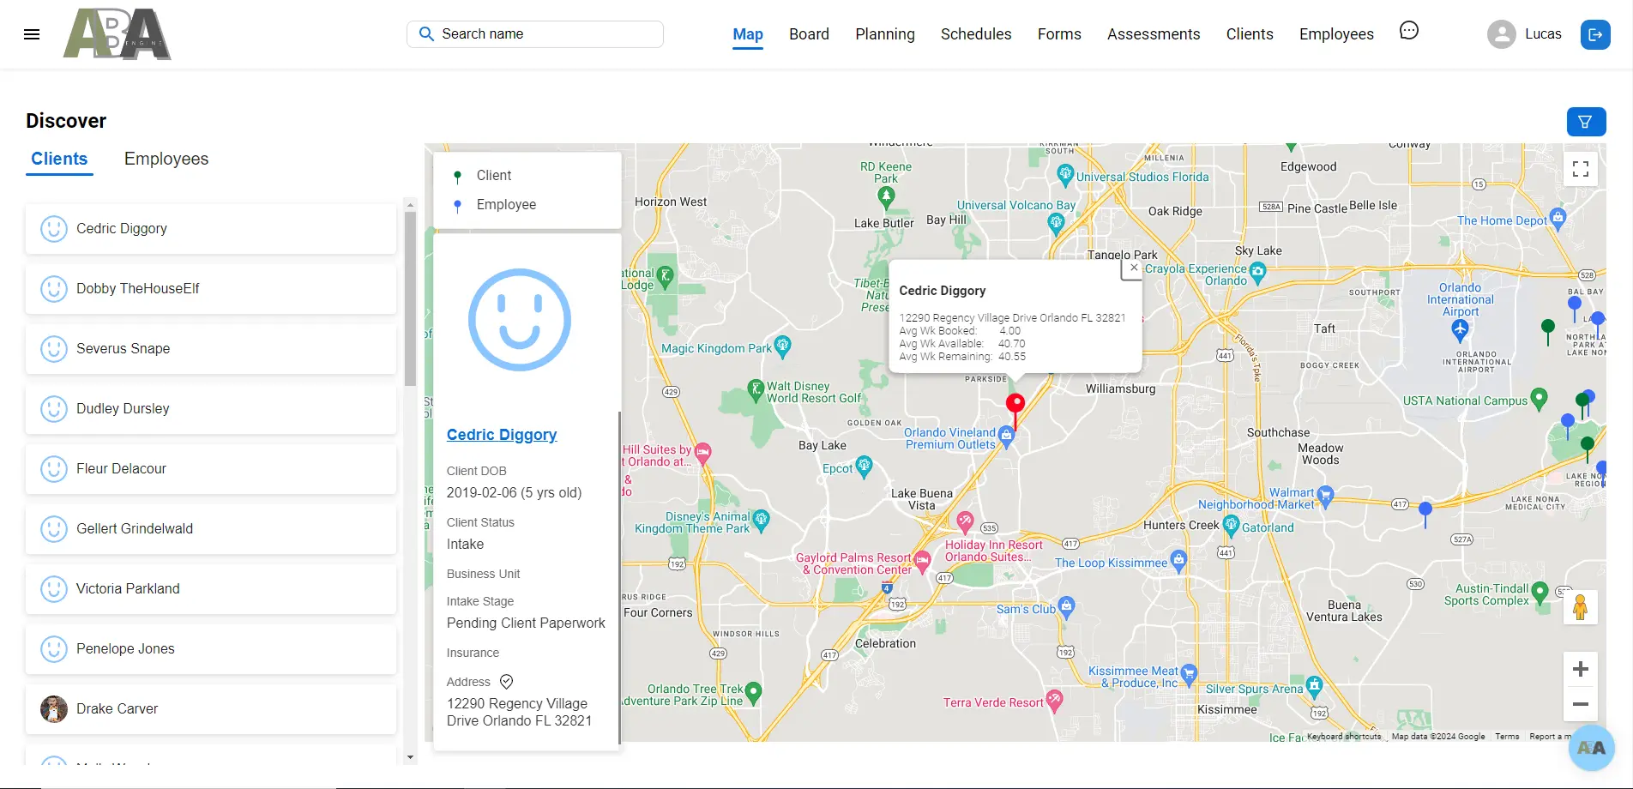Image resolution: width=1633 pixels, height=789 pixels.
Task: Switch to the Map tab
Action: pos(748,34)
